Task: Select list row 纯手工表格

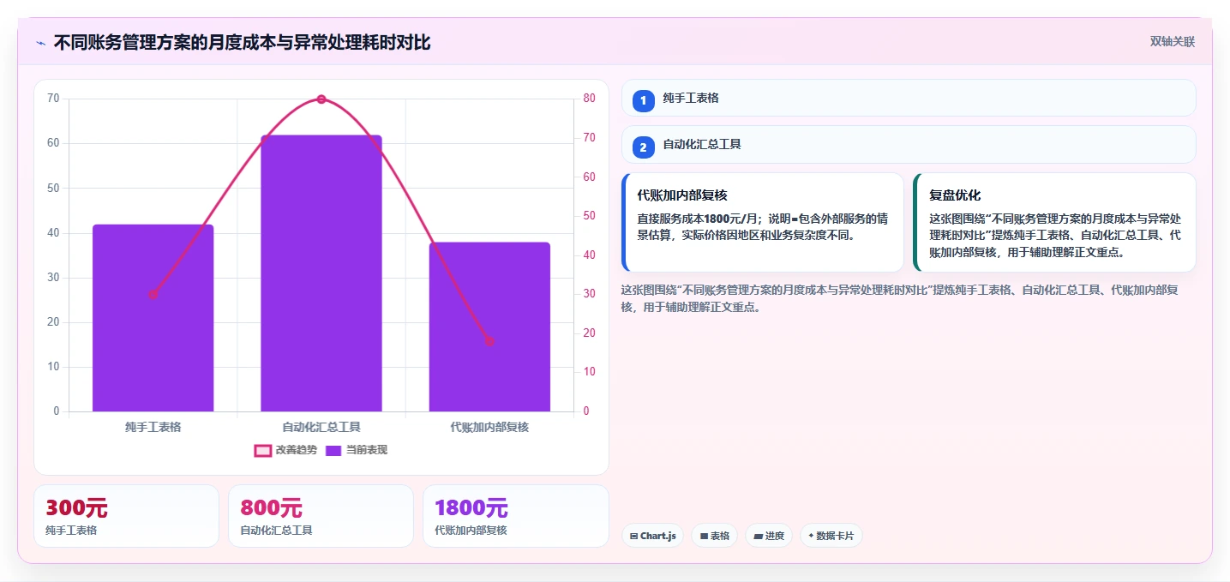Action: pos(909,98)
